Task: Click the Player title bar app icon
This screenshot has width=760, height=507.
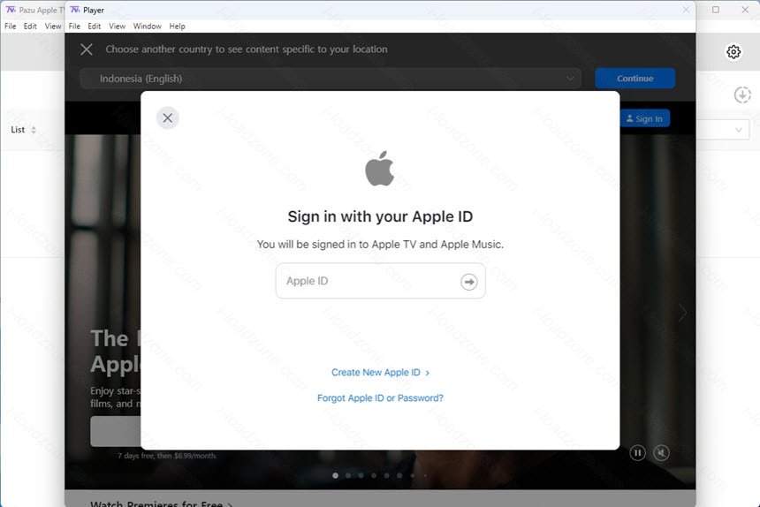Action: (x=74, y=10)
